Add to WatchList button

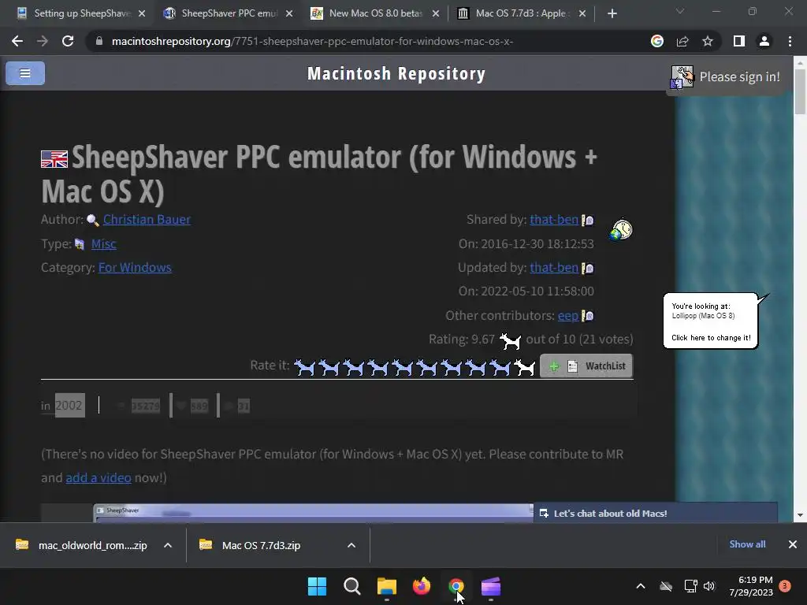[586, 366]
